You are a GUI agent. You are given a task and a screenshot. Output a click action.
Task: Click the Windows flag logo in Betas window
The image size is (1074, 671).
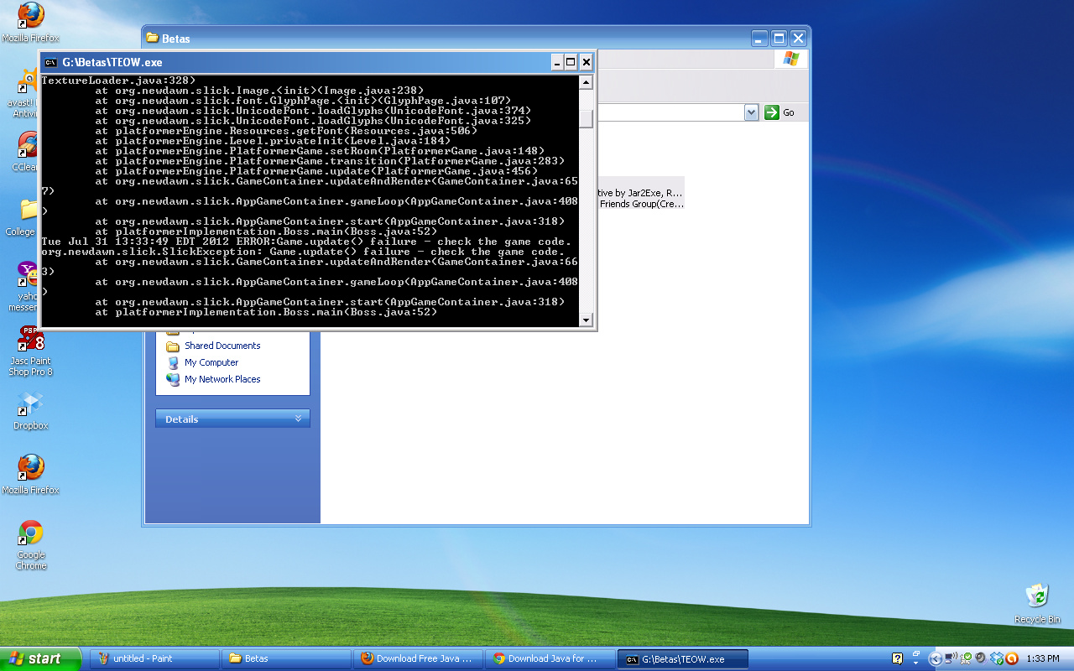pos(791,59)
